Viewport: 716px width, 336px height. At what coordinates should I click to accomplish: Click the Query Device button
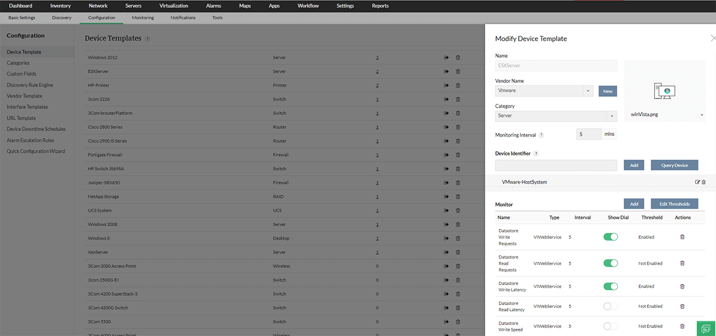(674, 165)
